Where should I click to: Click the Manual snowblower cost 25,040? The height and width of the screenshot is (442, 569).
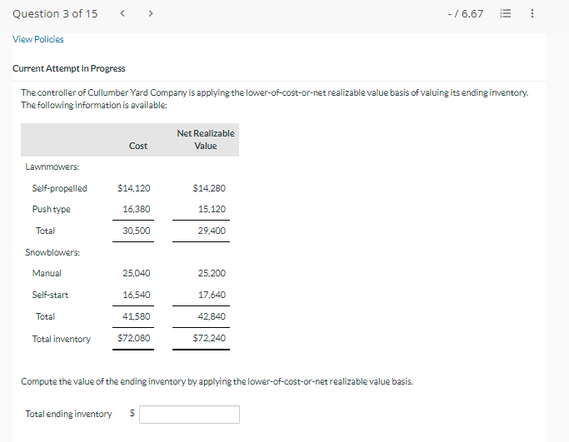pos(136,273)
